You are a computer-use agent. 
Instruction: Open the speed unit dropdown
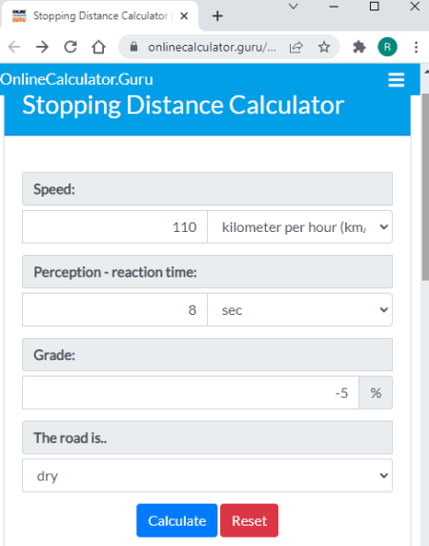pyautogui.click(x=299, y=226)
